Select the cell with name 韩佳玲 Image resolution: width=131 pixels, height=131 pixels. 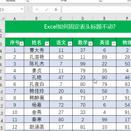[x=37, y=91]
